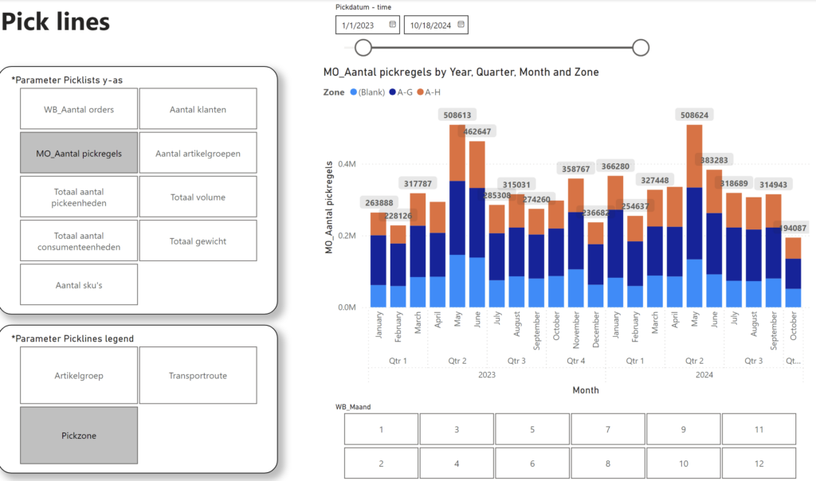Filter on month 12 in WB_Maand
Image resolution: width=816 pixels, height=481 pixels.
click(759, 463)
